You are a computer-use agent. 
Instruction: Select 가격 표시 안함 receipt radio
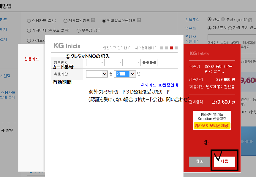(230, 28)
